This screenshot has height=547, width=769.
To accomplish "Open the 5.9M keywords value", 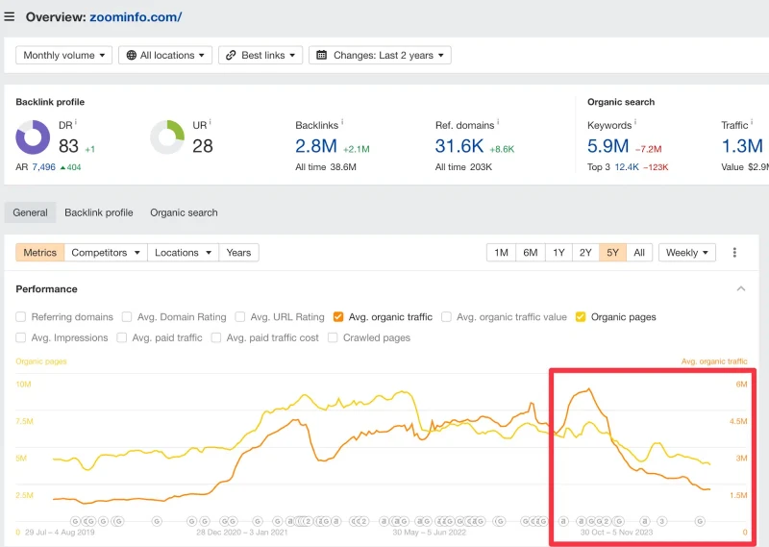I will (x=608, y=146).
